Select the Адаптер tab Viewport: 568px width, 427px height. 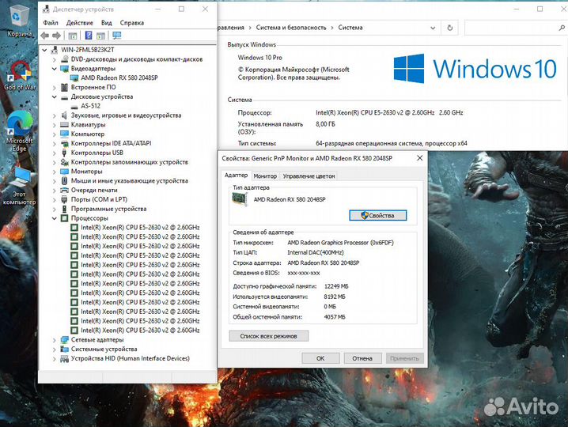pos(236,176)
